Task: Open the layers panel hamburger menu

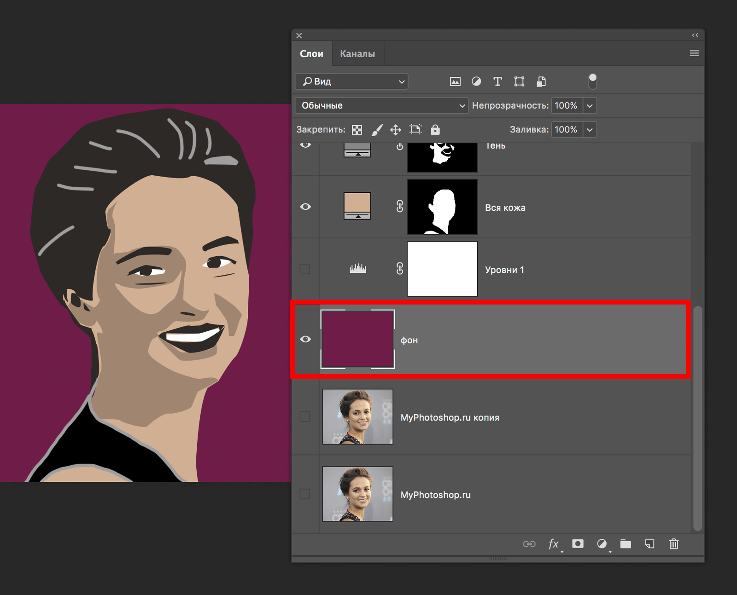Action: point(694,53)
